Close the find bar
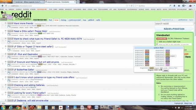The image size is (196, 110). [x=194, y=103]
